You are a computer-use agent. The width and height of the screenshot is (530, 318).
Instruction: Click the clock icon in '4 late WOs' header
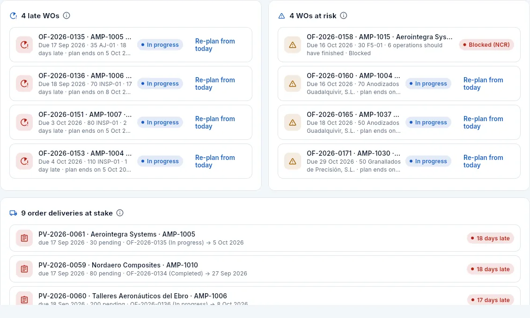pos(14,15)
